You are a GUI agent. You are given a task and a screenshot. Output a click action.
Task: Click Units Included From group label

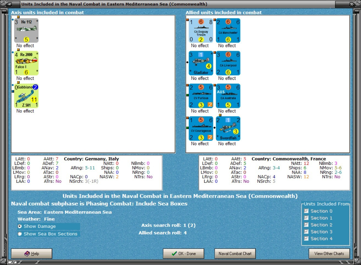326,204
